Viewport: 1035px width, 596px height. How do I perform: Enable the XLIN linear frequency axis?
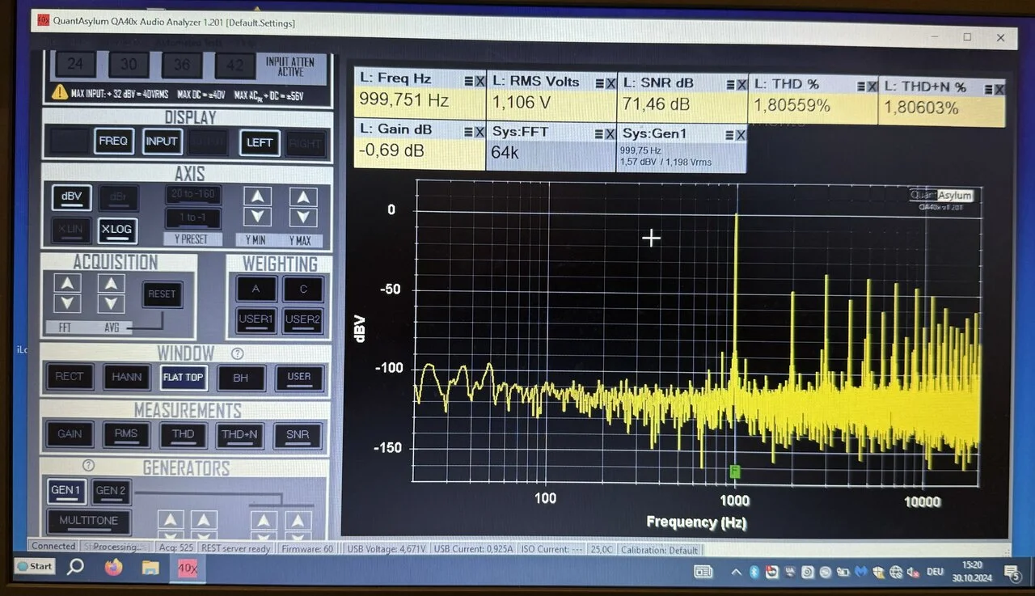(71, 230)
